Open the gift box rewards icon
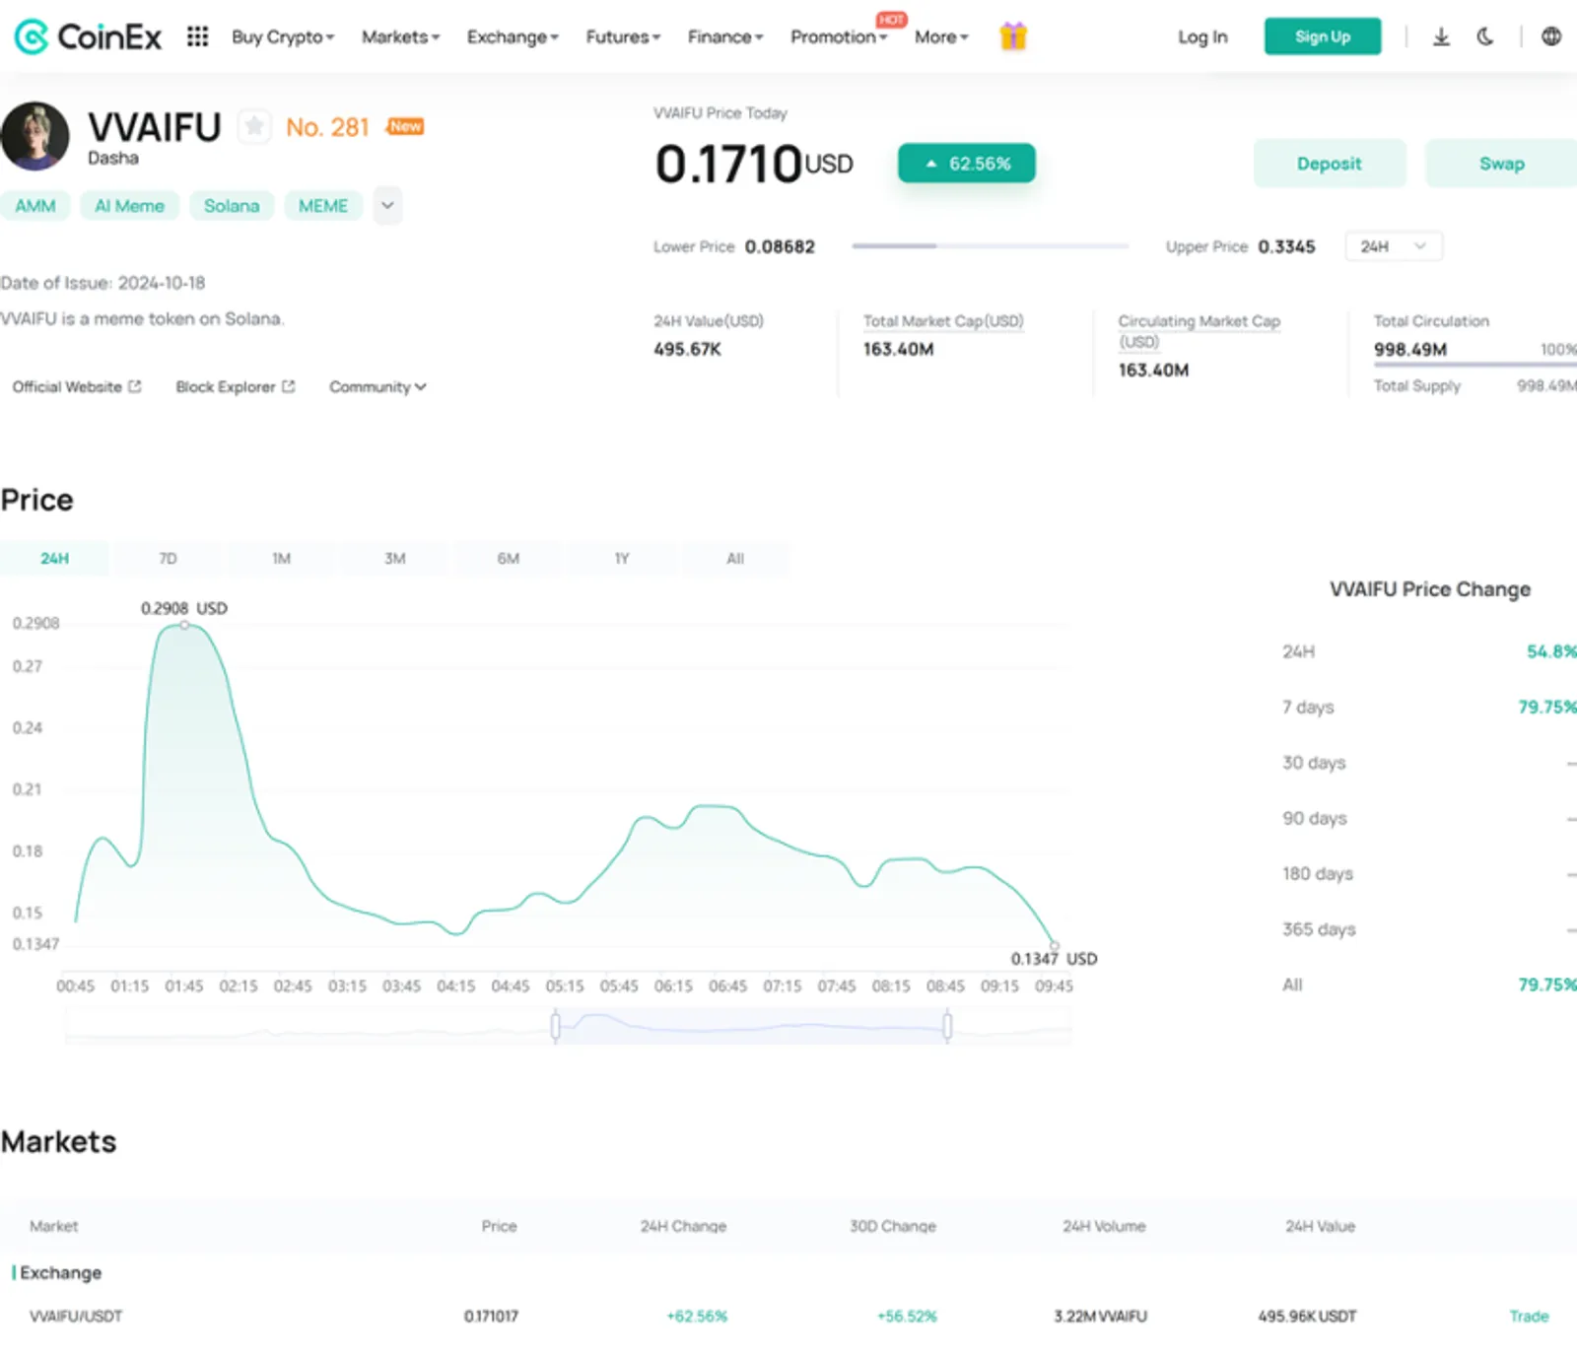This screenshot has height=1361, width=1577. (x=1013, y=36)
